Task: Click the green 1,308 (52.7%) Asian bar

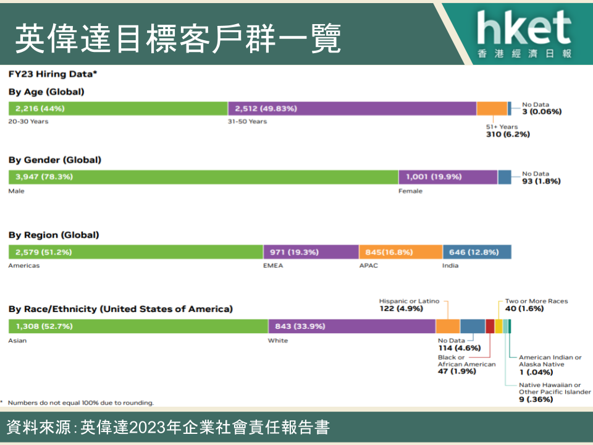Action: click(x=138, y=326)
